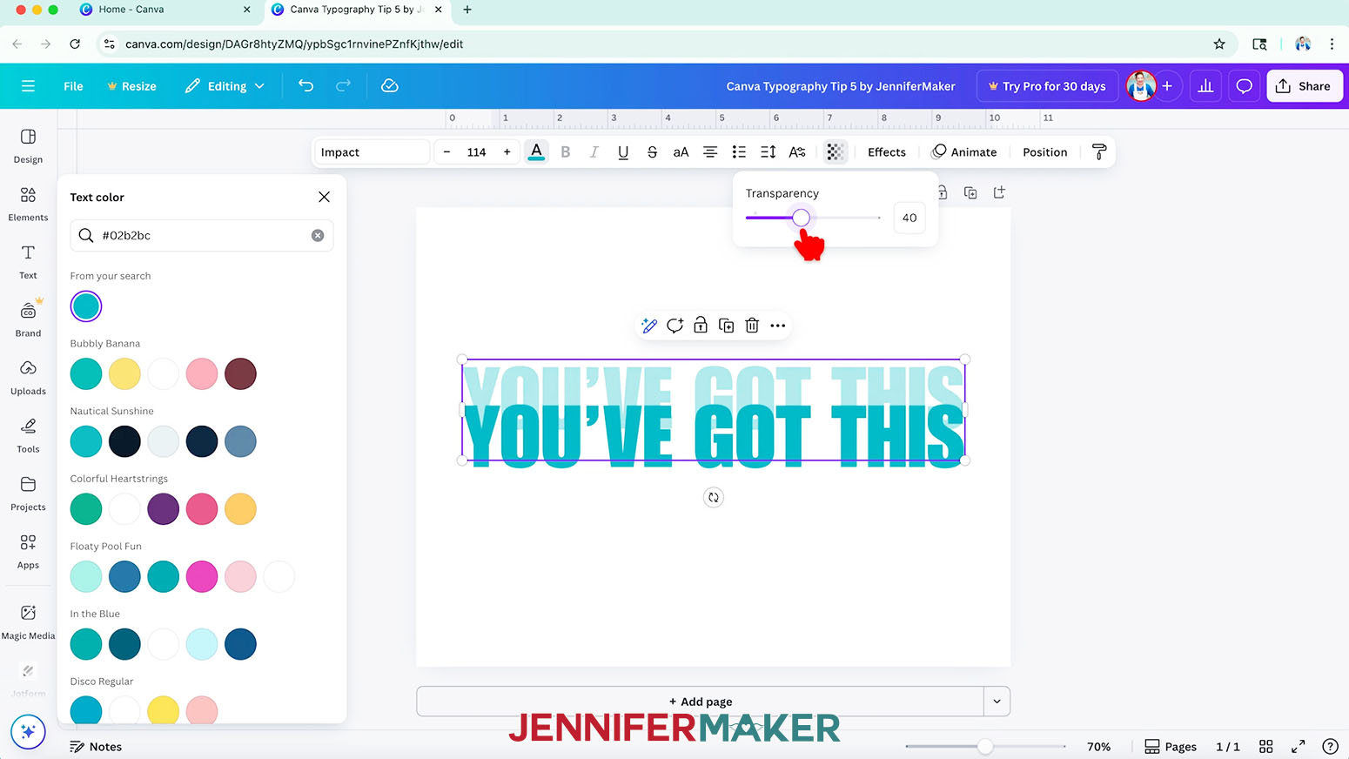Open the Tools panel
1349x759 pixels.
point(28,435)
